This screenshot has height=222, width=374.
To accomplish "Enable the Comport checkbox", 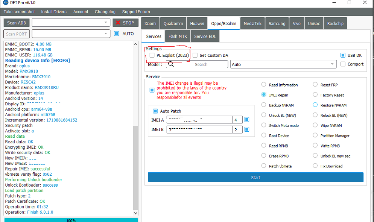I will point(343,64).
